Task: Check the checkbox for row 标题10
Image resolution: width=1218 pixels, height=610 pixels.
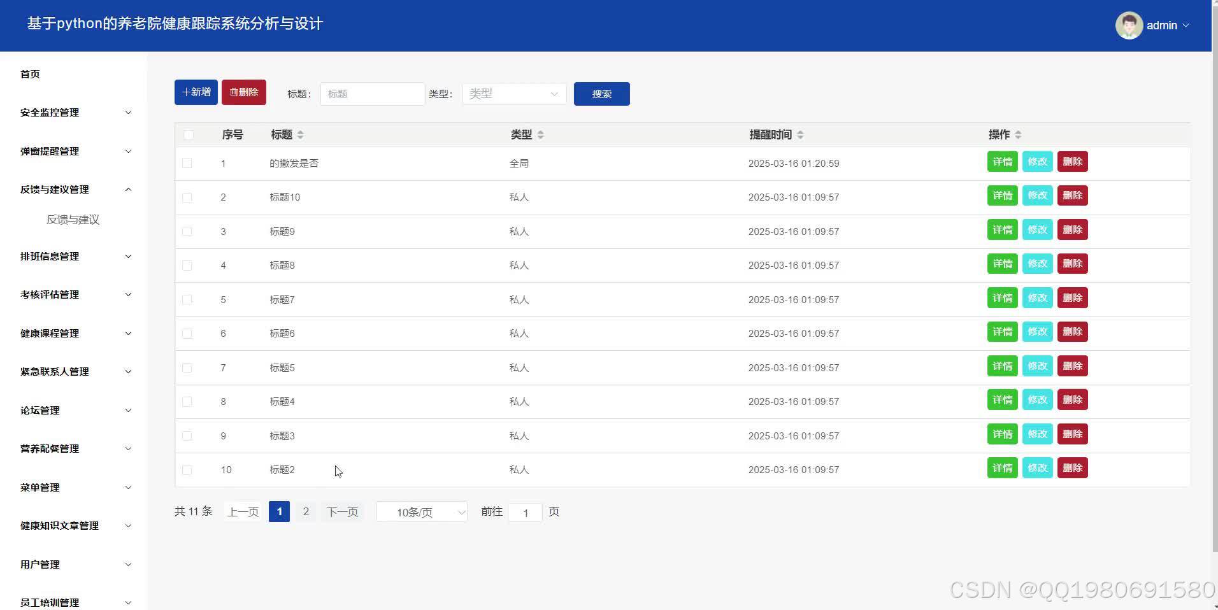Action: (187, 197)
